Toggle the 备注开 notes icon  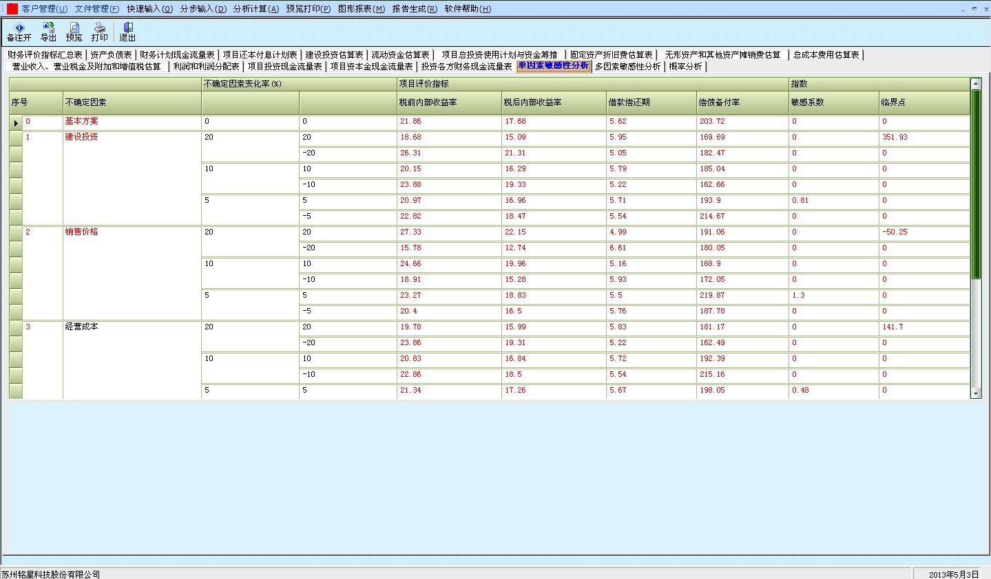click(19, 32)
